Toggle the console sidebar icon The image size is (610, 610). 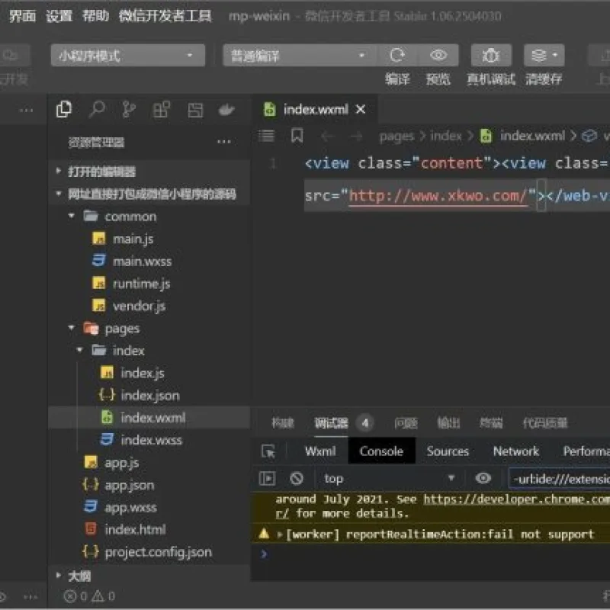pyautogui.click(x=268, y=479)
